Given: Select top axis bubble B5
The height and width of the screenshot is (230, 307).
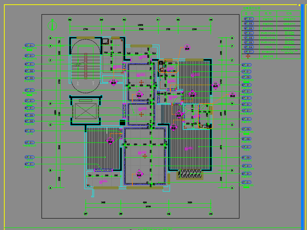Looking at the screenshot, I should 101,20.
